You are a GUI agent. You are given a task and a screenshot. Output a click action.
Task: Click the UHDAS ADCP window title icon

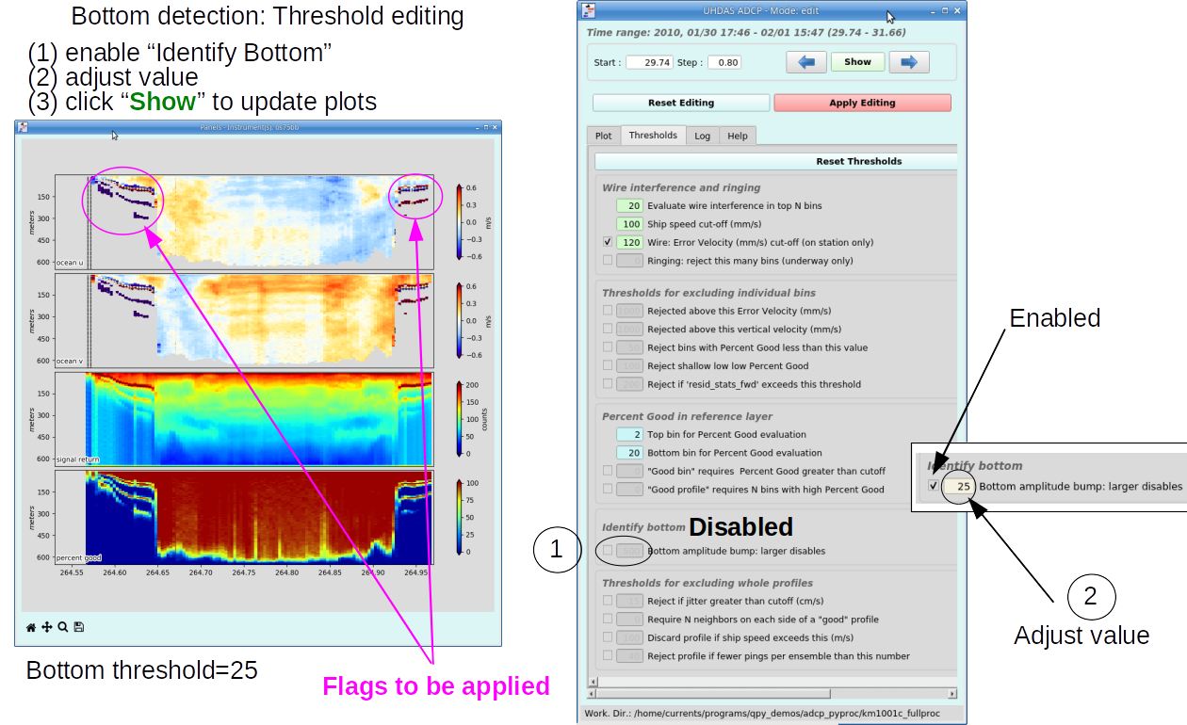pyautogui.click(x=589, y=9)
